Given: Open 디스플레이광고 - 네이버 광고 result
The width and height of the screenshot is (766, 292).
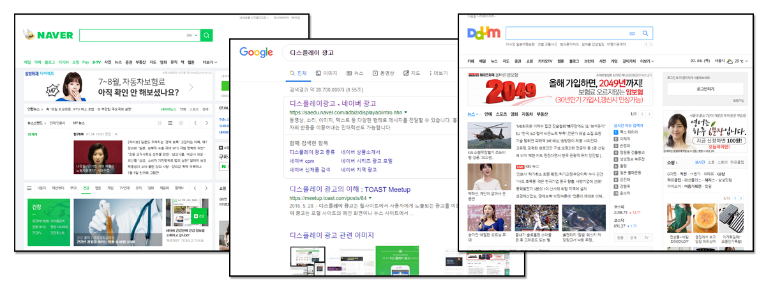Looking at the screenshot, I should coord(333,103).
